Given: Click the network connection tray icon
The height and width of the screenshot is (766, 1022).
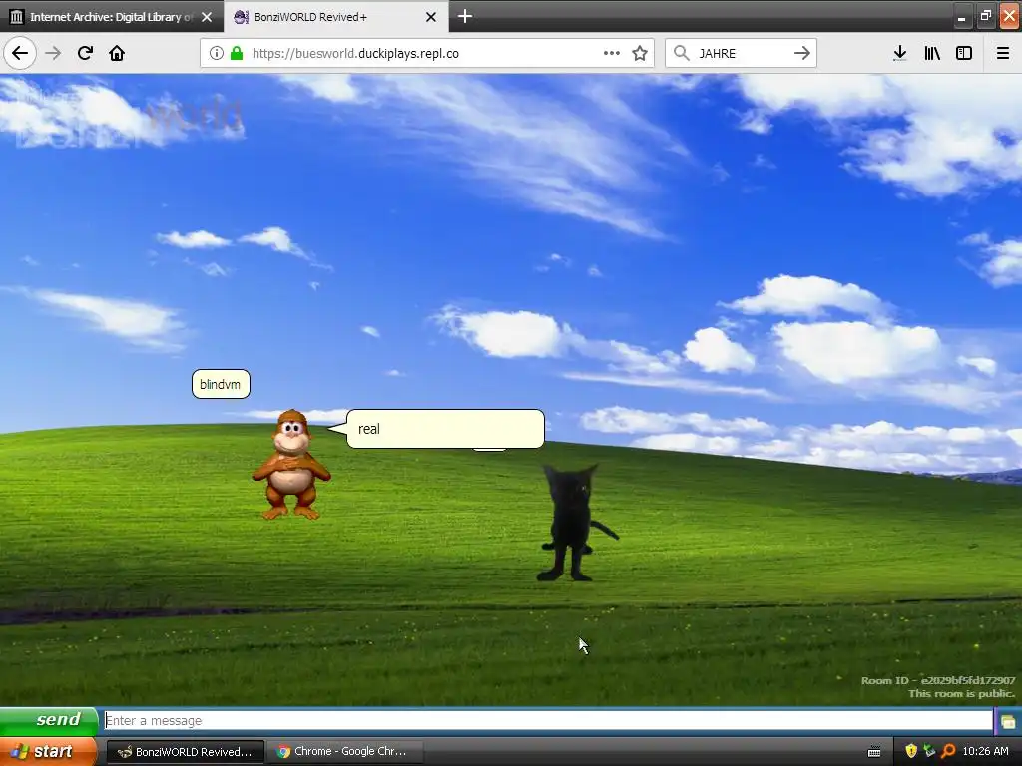Looking at the screenshot, I should (x=929, y=752).
